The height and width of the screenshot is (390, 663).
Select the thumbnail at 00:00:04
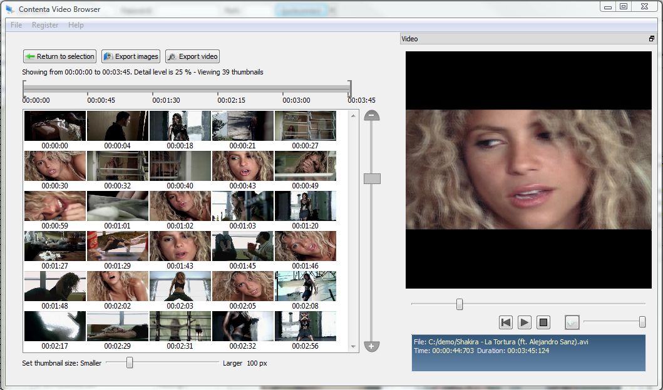coord(118,126)
